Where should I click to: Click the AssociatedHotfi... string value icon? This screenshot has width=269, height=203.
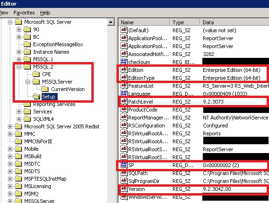(x=124, y=54)
